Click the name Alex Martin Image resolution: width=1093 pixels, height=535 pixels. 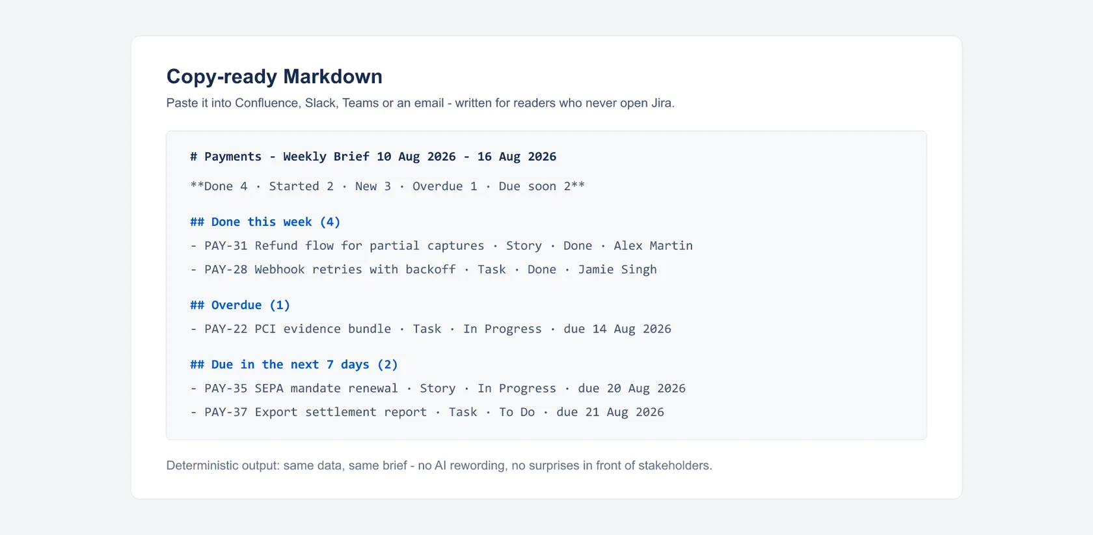pos(653,246)
